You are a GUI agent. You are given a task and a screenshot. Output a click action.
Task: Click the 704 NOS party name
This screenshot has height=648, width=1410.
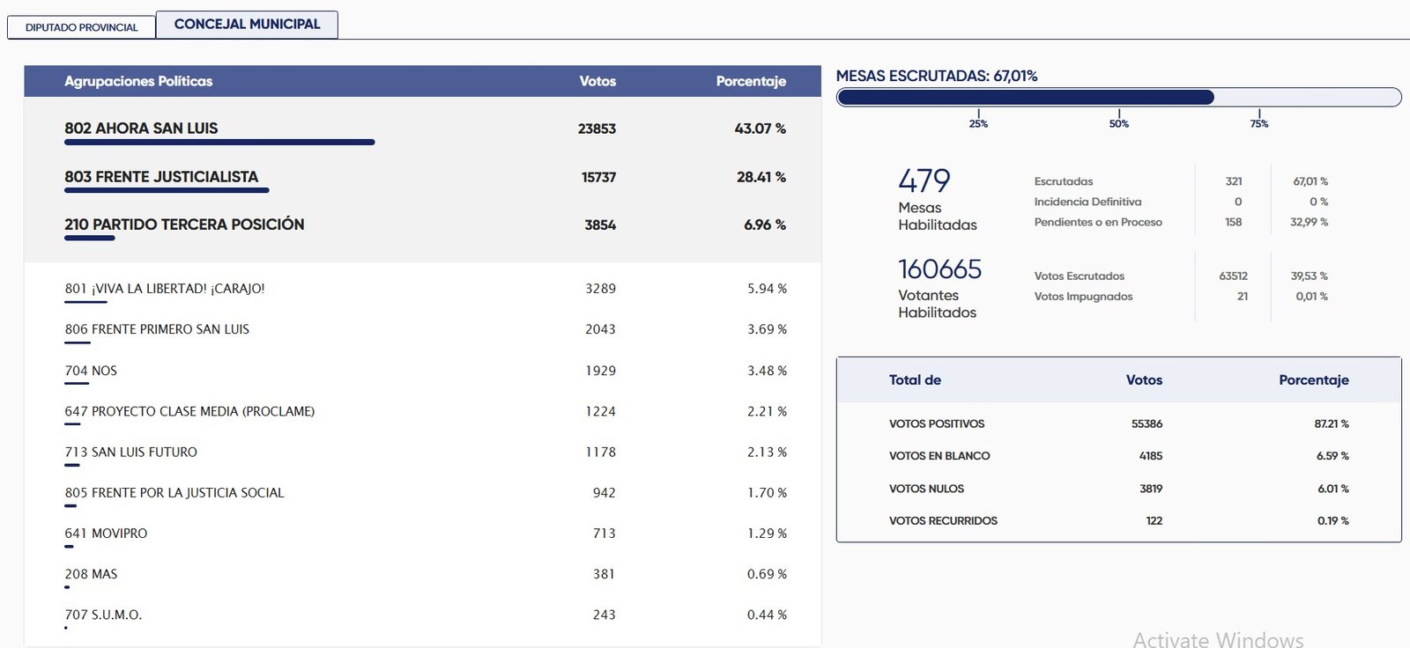click(x=91, y=371)
